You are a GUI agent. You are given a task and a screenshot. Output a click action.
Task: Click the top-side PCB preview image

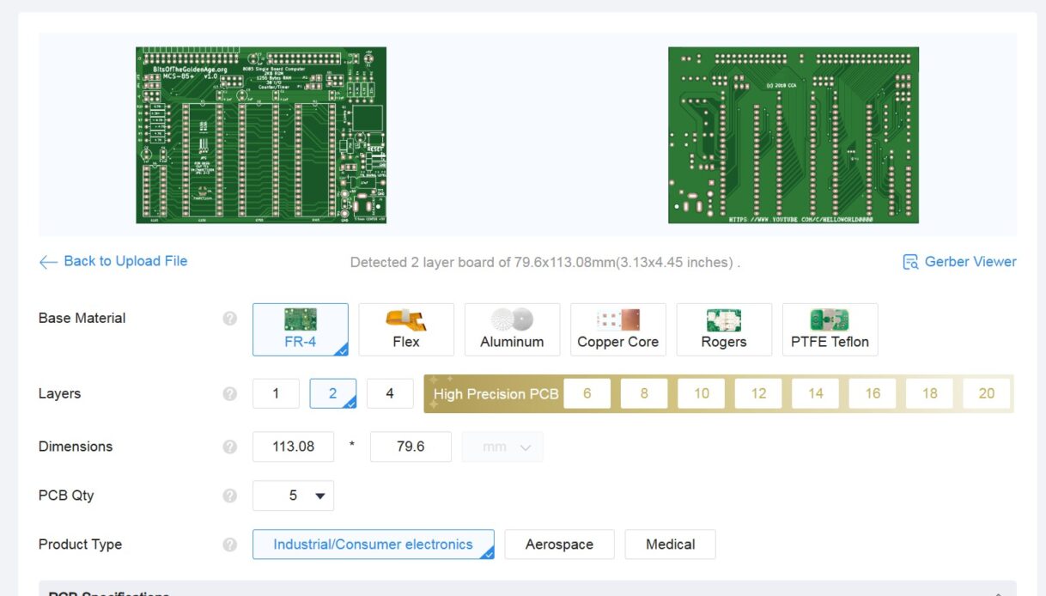261,135
